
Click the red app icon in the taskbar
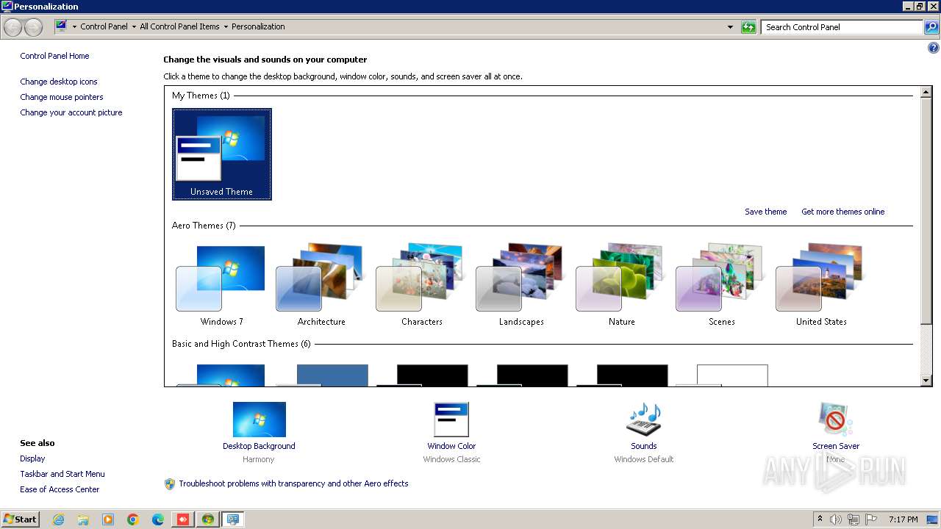pyautogui.click(x=183, y=519)
